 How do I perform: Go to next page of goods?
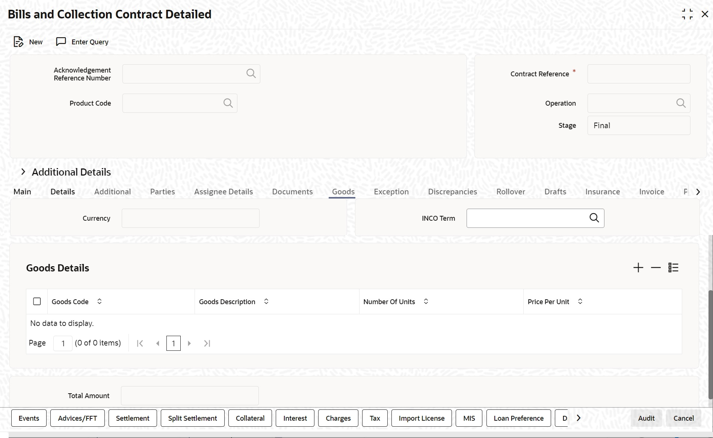point(189,343)
